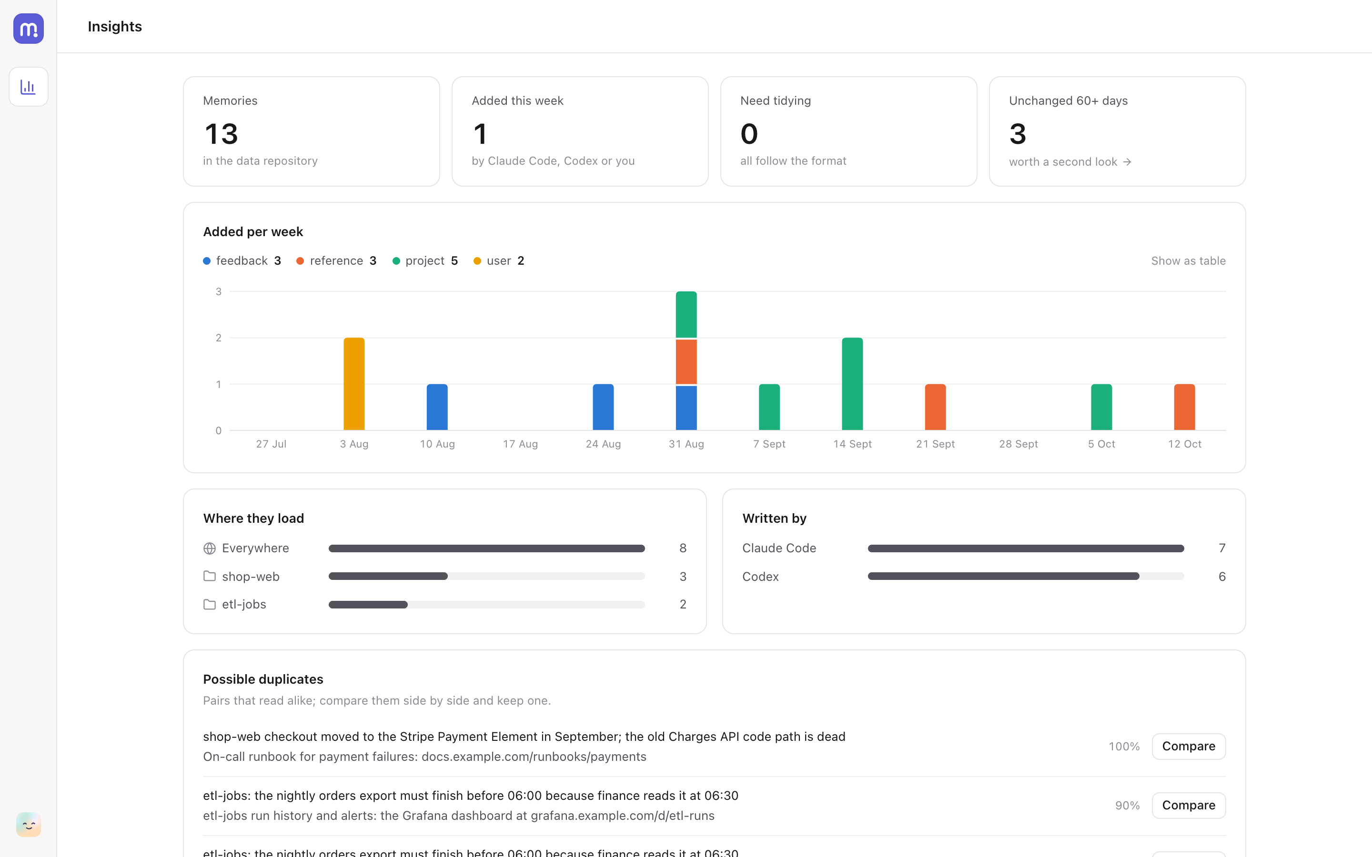Click the orange segment of the 31 Aug bar

pyautogui.click(x=686, y=362)
